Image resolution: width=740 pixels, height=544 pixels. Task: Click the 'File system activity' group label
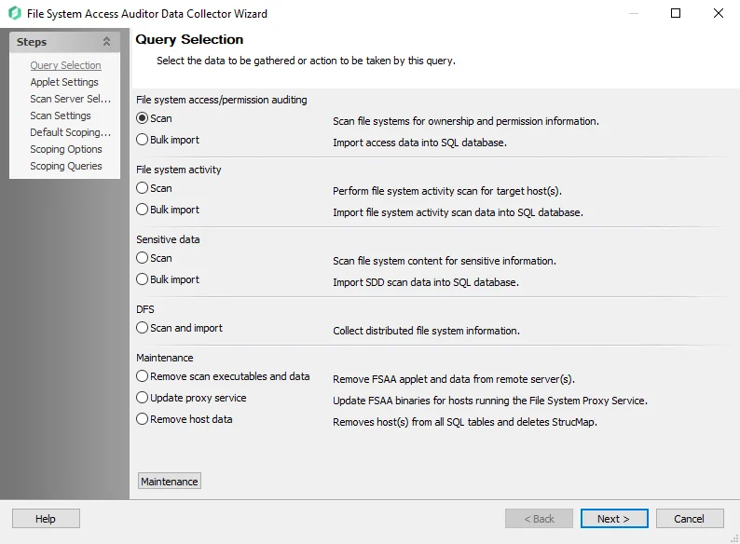(178, 170)
